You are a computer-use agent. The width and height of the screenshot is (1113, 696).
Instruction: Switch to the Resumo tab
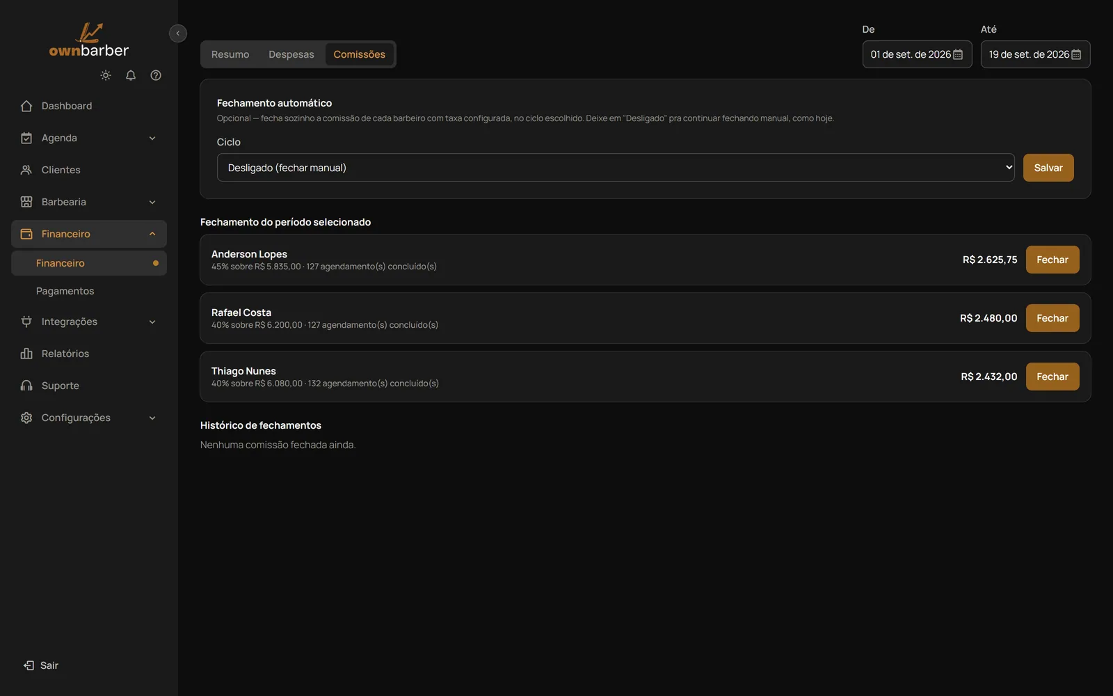(x=230, y=54)
